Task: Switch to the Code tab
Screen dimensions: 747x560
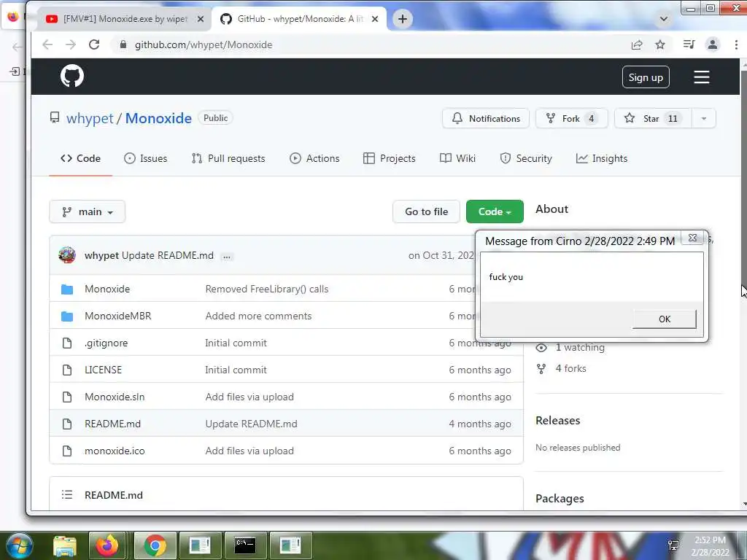Action: point(80,158)
